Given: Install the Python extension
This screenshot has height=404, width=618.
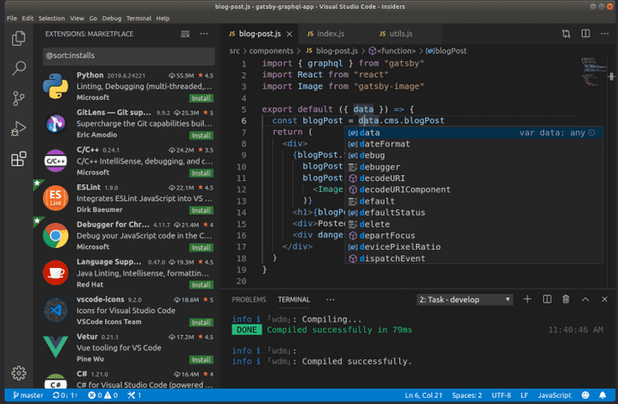Looking at the screenshot, I should pyautogui.click(x=200, y=98).
